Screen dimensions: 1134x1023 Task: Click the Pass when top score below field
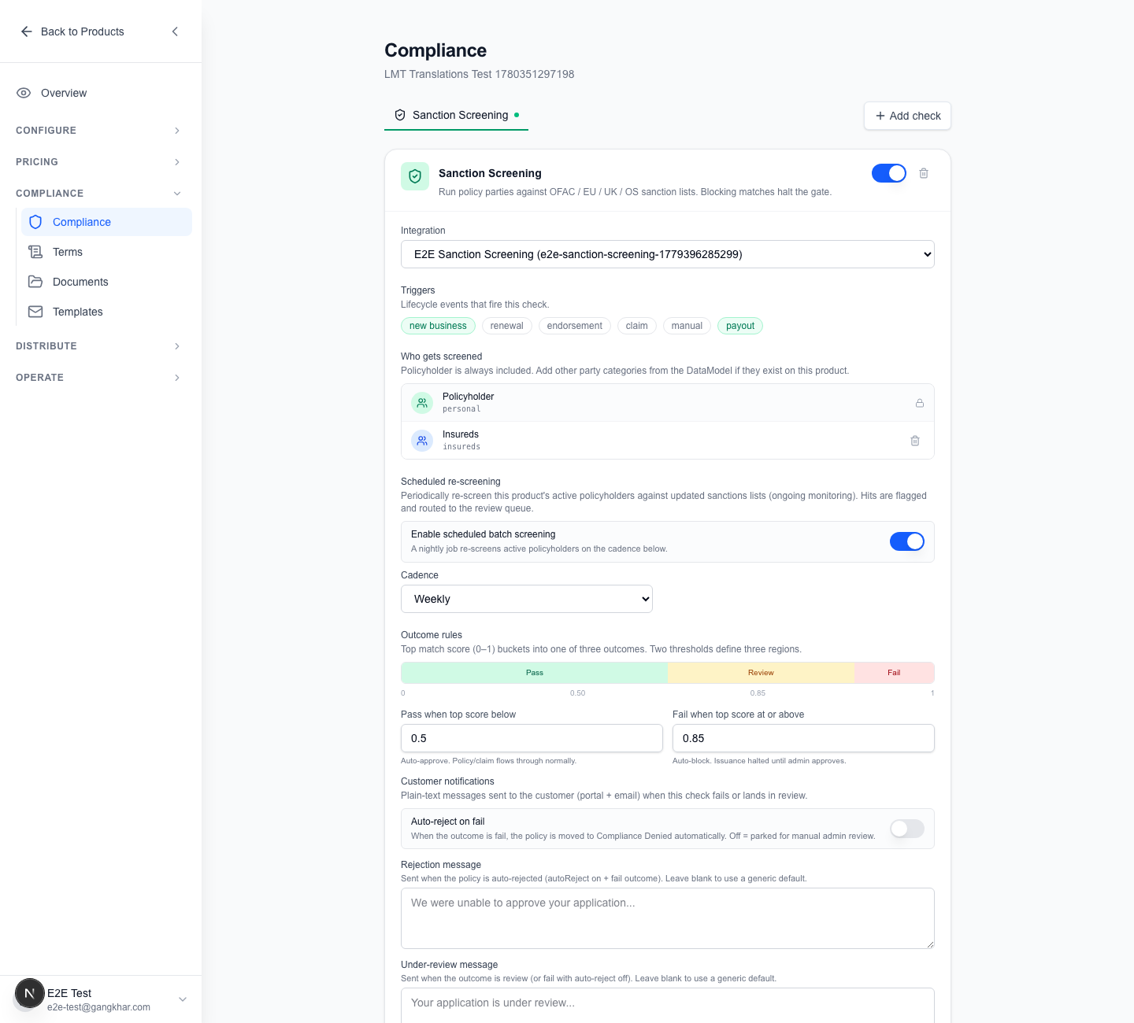pyautogui.click(x=532, y=738)
